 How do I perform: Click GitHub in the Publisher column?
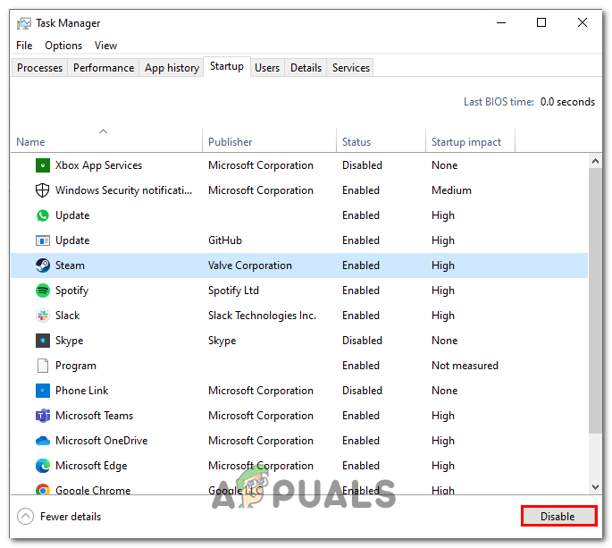pyautogui.click(x=225, y=240)
